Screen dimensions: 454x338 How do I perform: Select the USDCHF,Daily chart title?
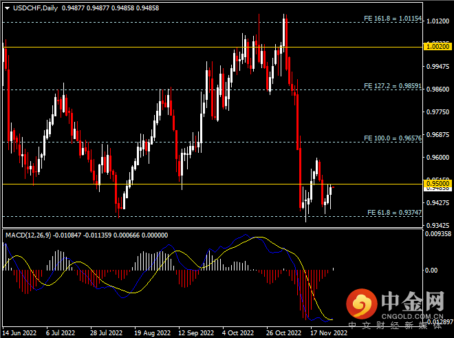(x=32, y=9)
